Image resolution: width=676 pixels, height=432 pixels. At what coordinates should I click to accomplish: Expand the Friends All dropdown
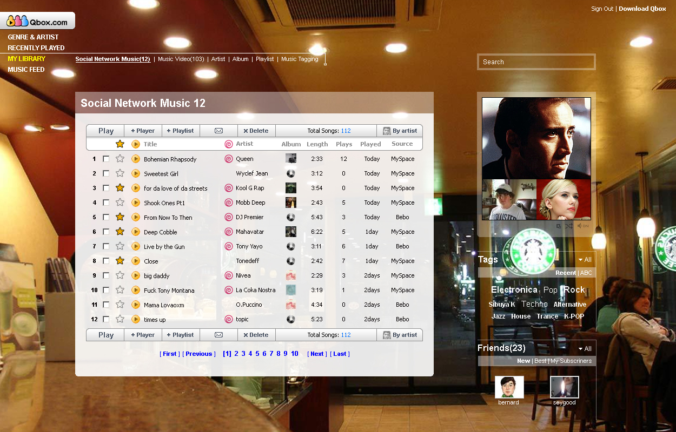click(x=585, y=349)
